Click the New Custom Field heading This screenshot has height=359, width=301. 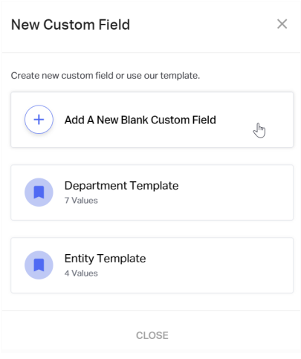tap(71, 25)
